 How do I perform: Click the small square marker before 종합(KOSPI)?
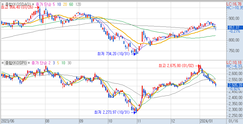coord(3,63)
